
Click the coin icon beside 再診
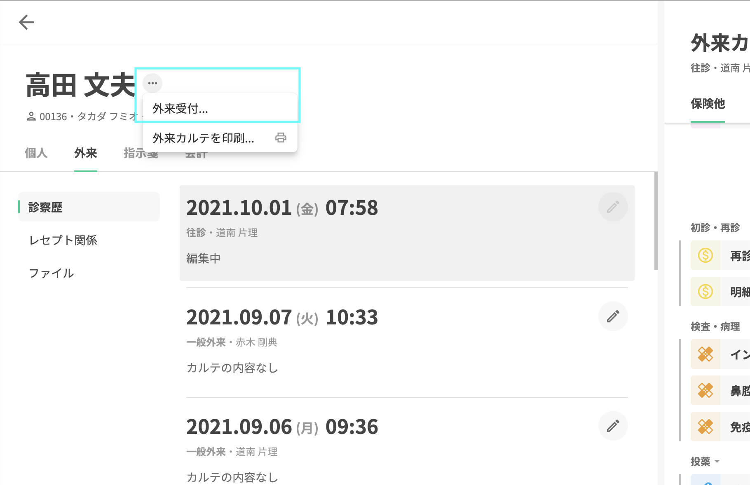[705, 255]
